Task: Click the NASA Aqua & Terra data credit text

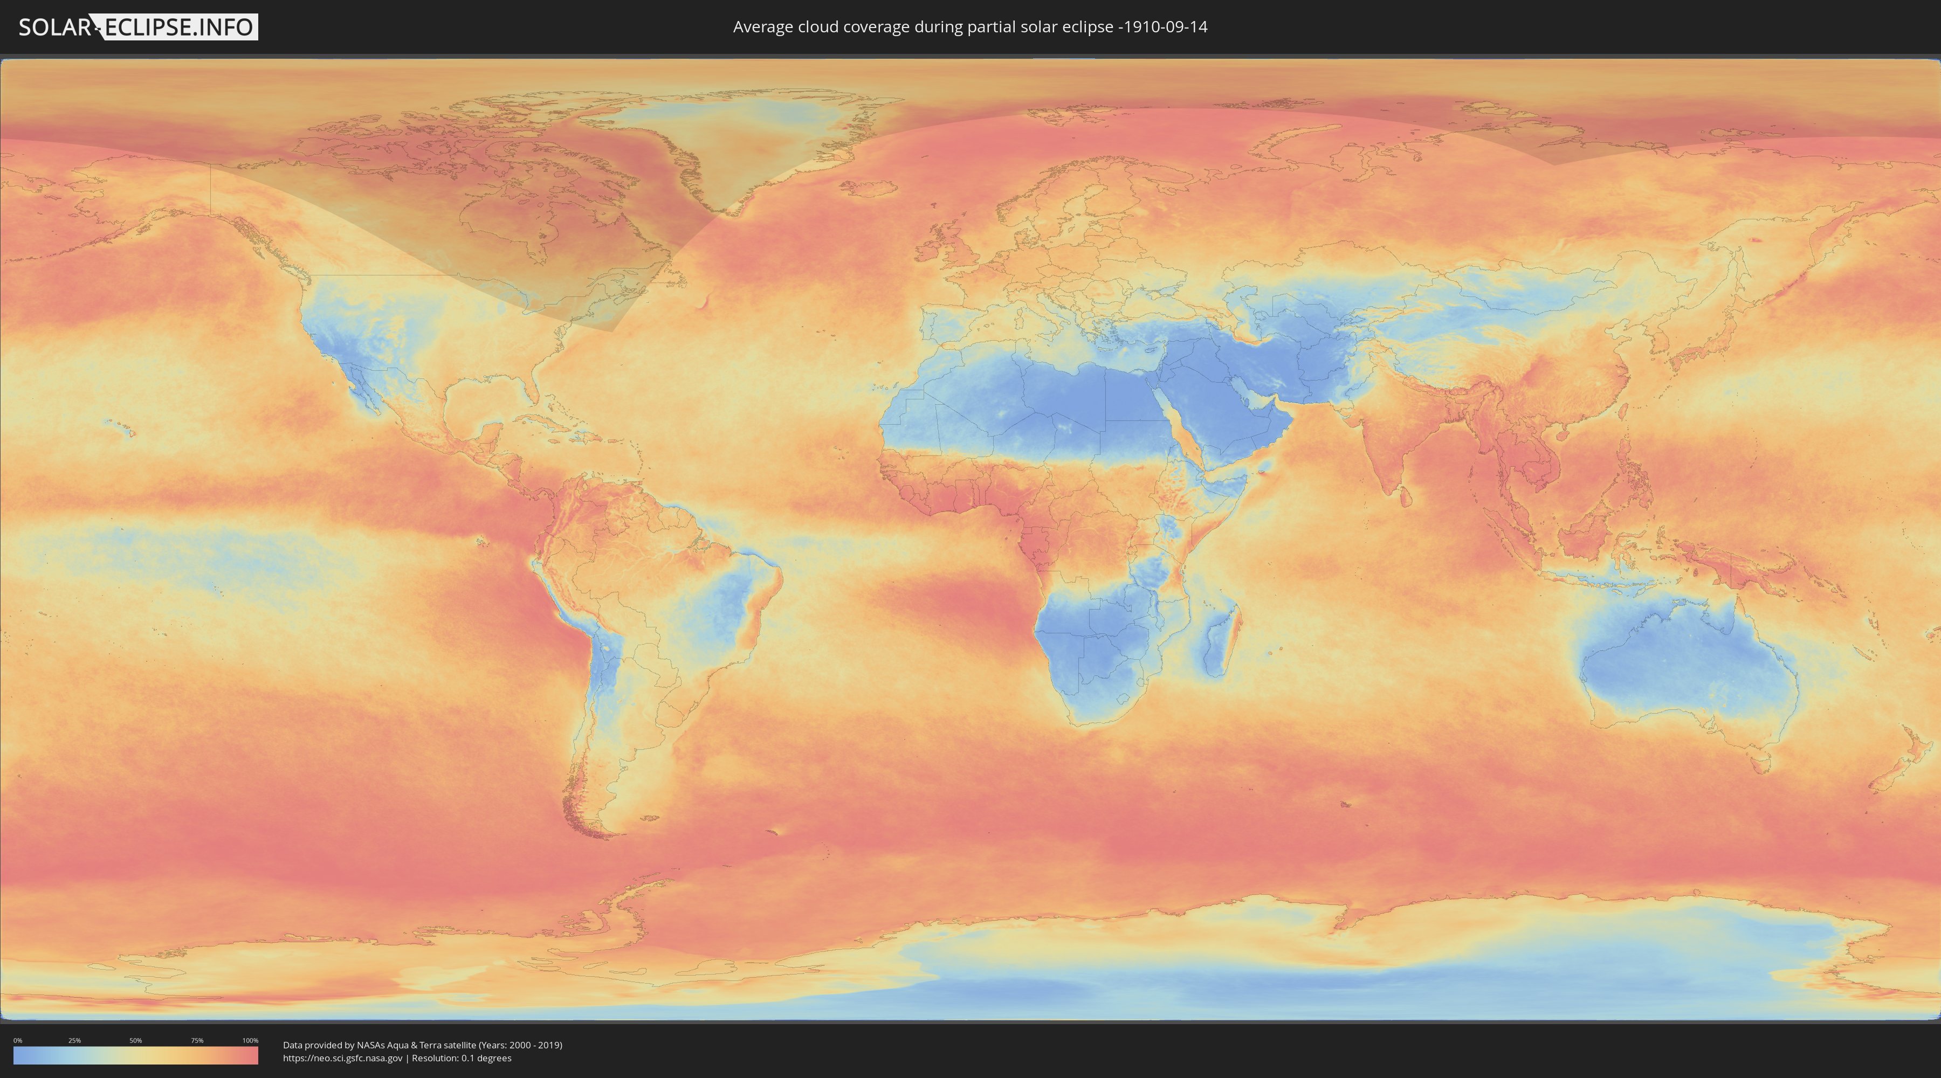Action: [423, 1045]
